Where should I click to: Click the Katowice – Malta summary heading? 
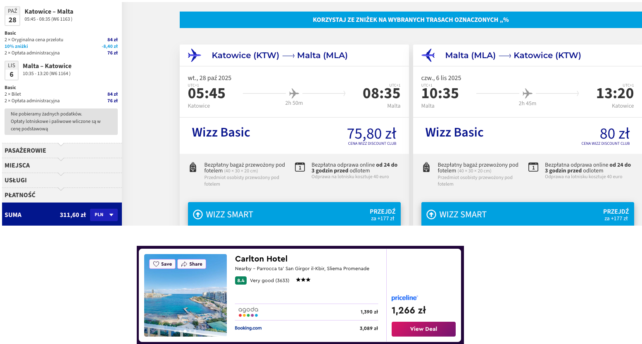pos(49,12)
